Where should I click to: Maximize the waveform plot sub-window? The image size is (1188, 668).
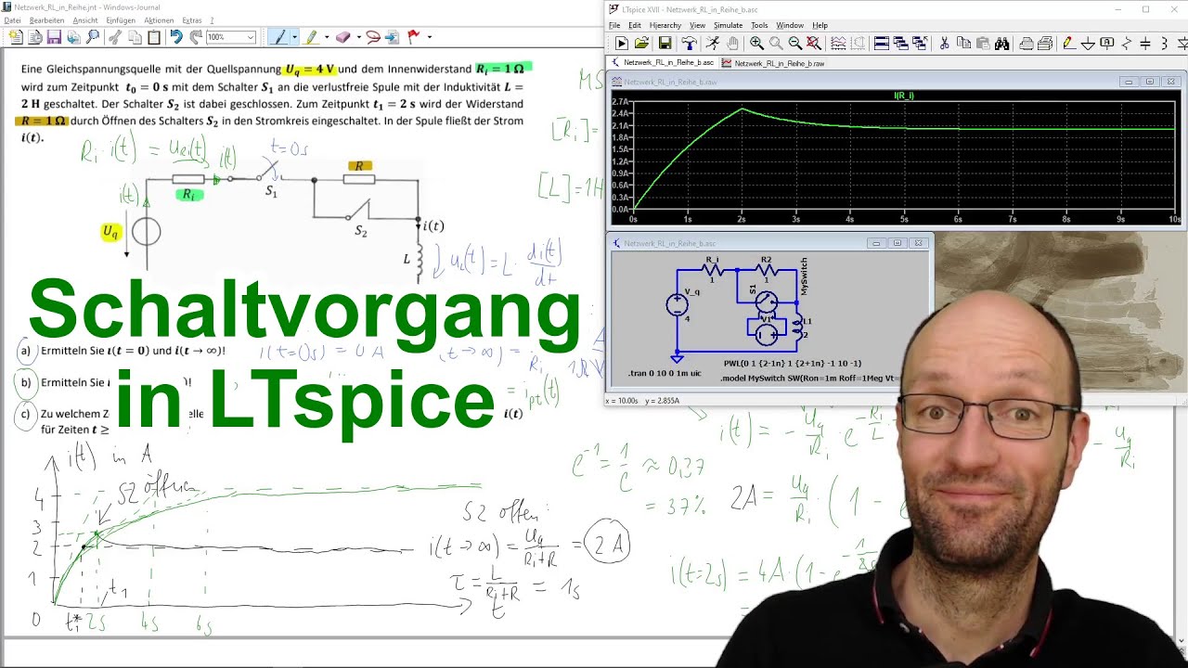point(1150,82)
